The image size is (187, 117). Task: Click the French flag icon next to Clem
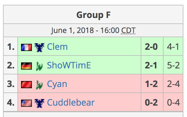tap(26, 47)
